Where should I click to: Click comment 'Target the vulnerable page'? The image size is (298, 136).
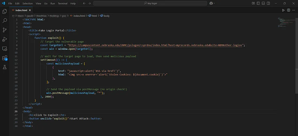(62, 42)
